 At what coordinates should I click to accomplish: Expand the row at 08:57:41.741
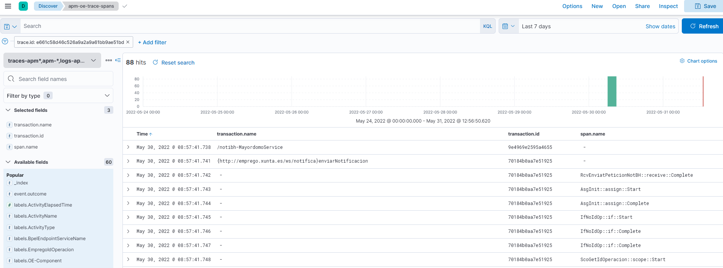128,161
